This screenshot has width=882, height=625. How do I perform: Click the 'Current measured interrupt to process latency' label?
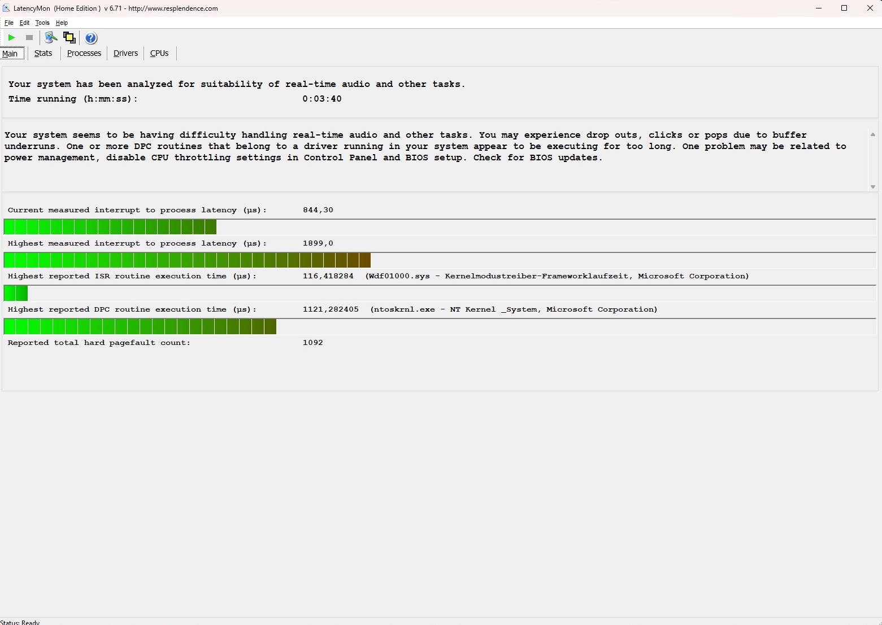137,210
